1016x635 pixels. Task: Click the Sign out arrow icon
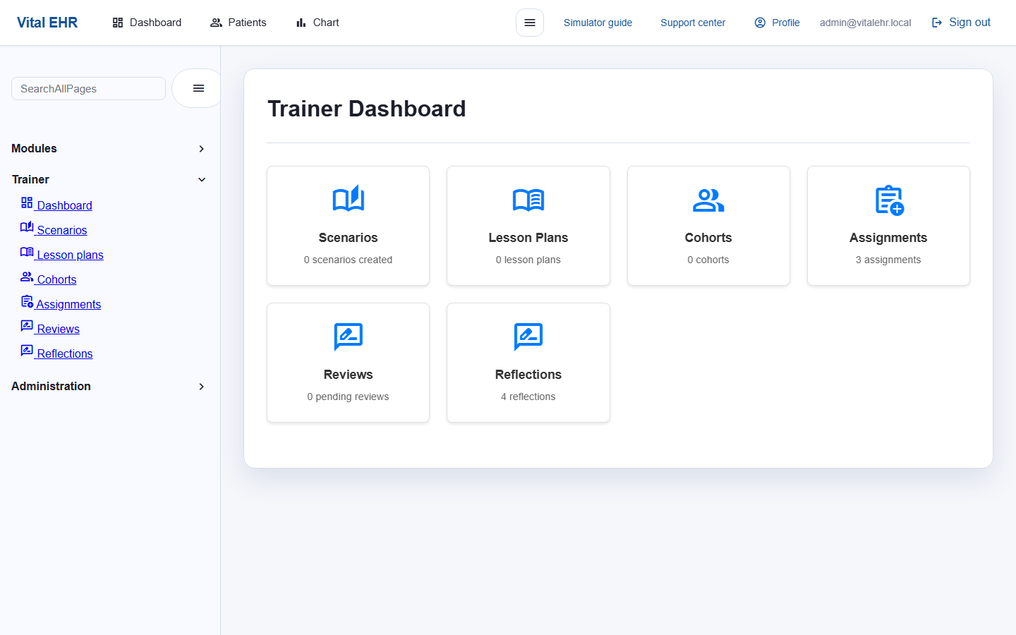point(937,23)
